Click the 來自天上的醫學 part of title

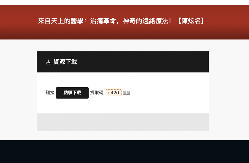pos(61,21)
